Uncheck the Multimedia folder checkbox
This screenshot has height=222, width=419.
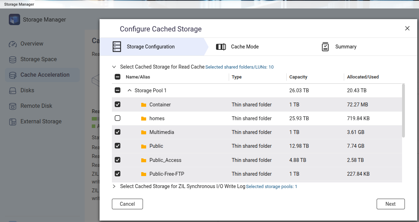[118, 132]
